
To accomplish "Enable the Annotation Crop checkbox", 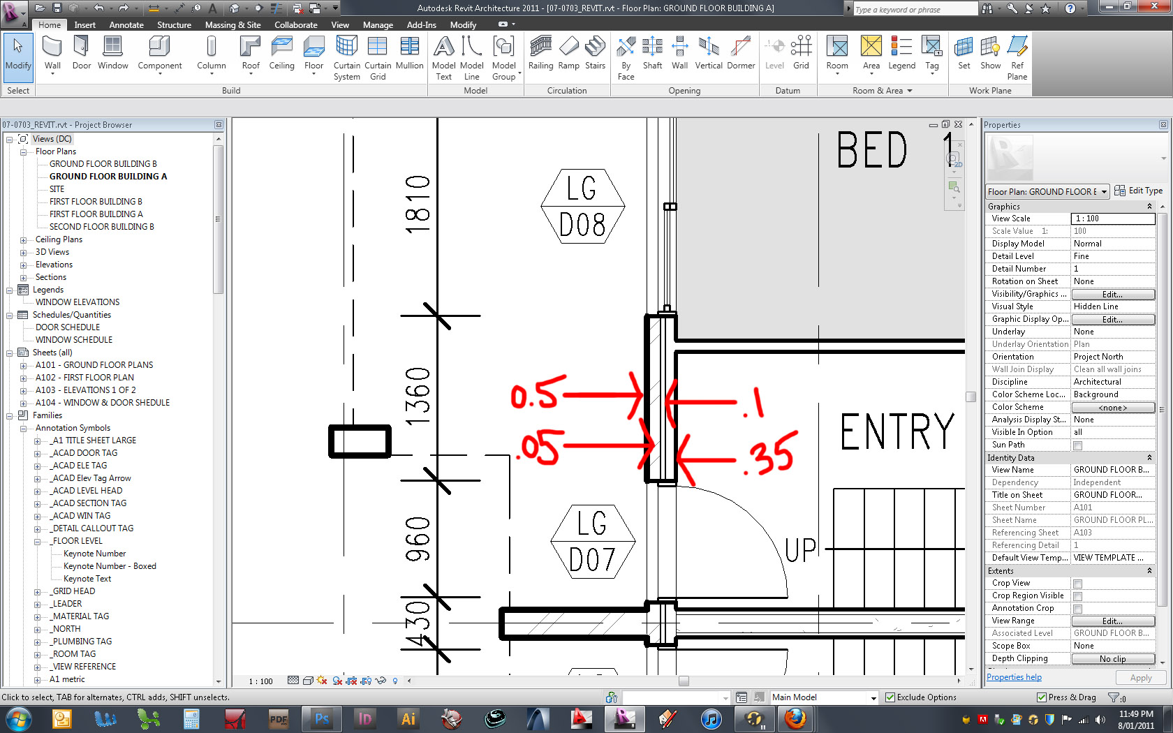I will (x=1077, y=609).
